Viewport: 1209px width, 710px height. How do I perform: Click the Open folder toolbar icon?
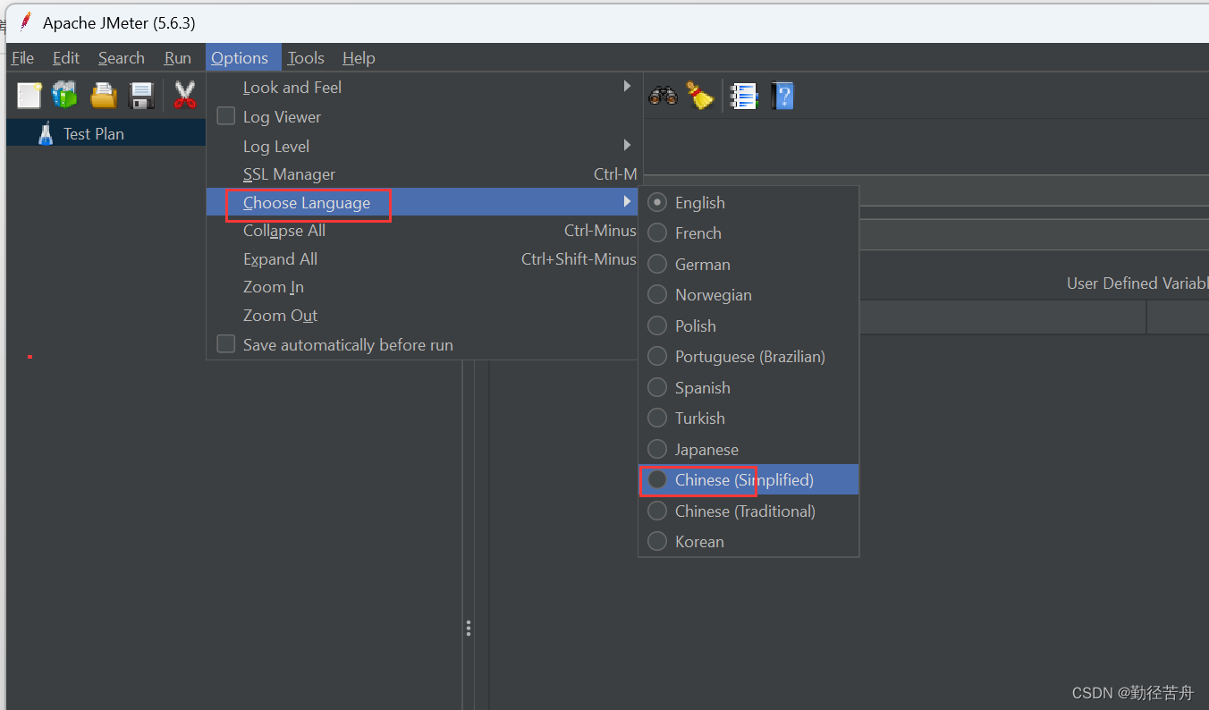104,95
